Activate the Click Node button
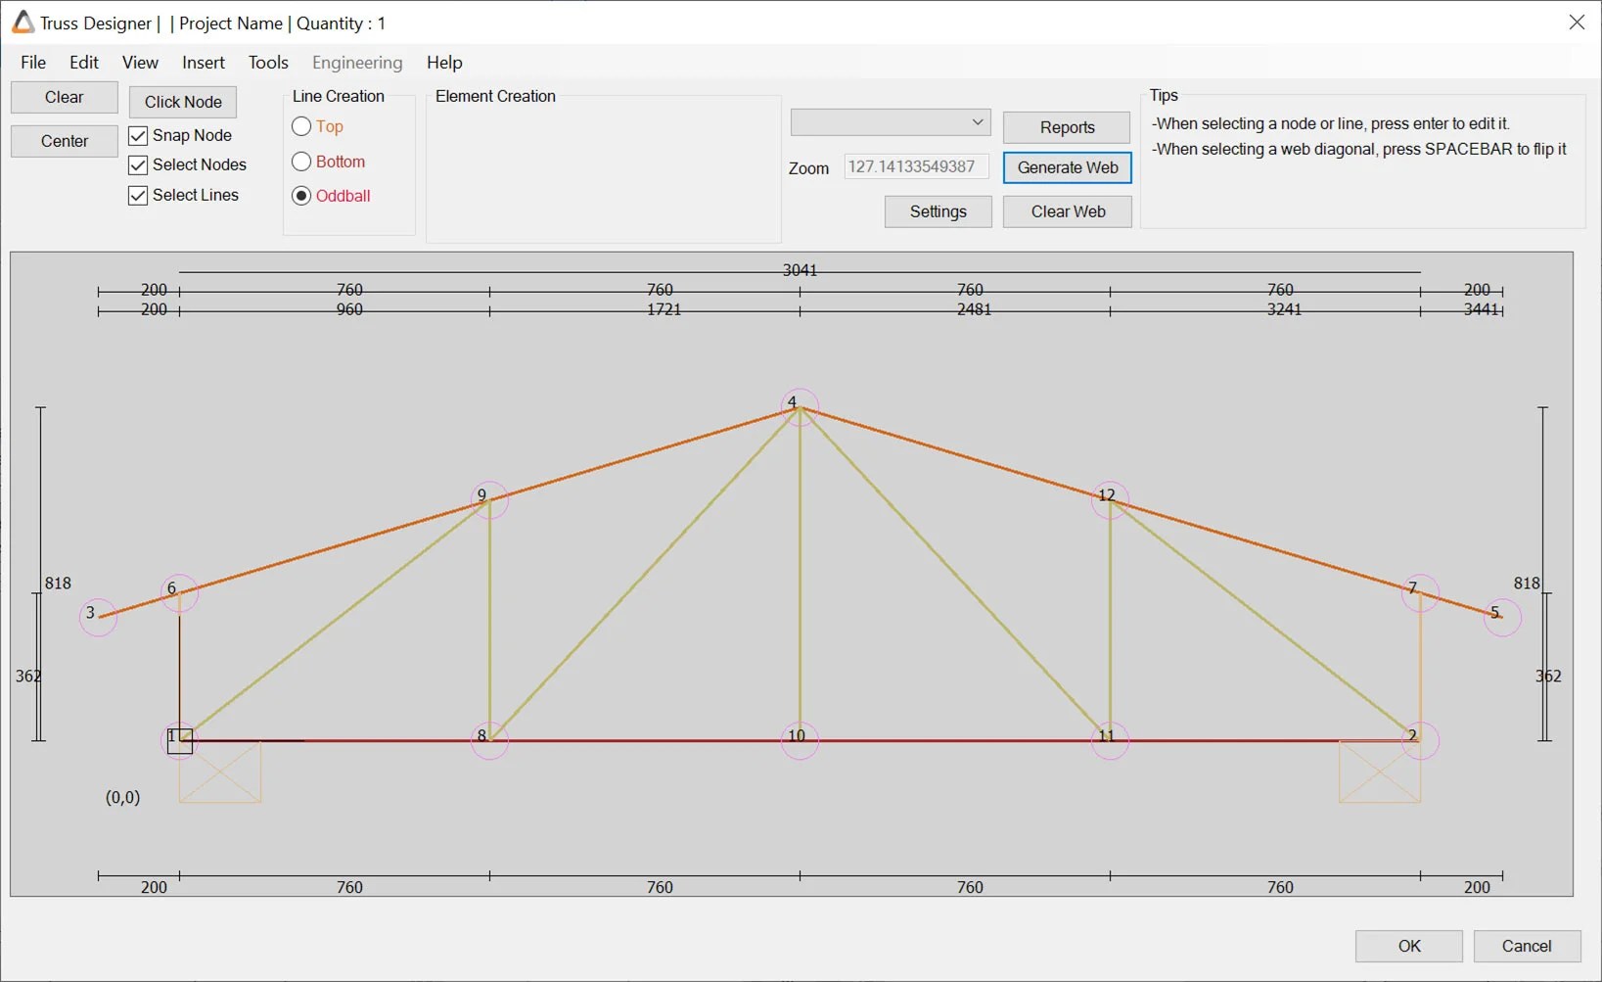 tap(182, 101)
